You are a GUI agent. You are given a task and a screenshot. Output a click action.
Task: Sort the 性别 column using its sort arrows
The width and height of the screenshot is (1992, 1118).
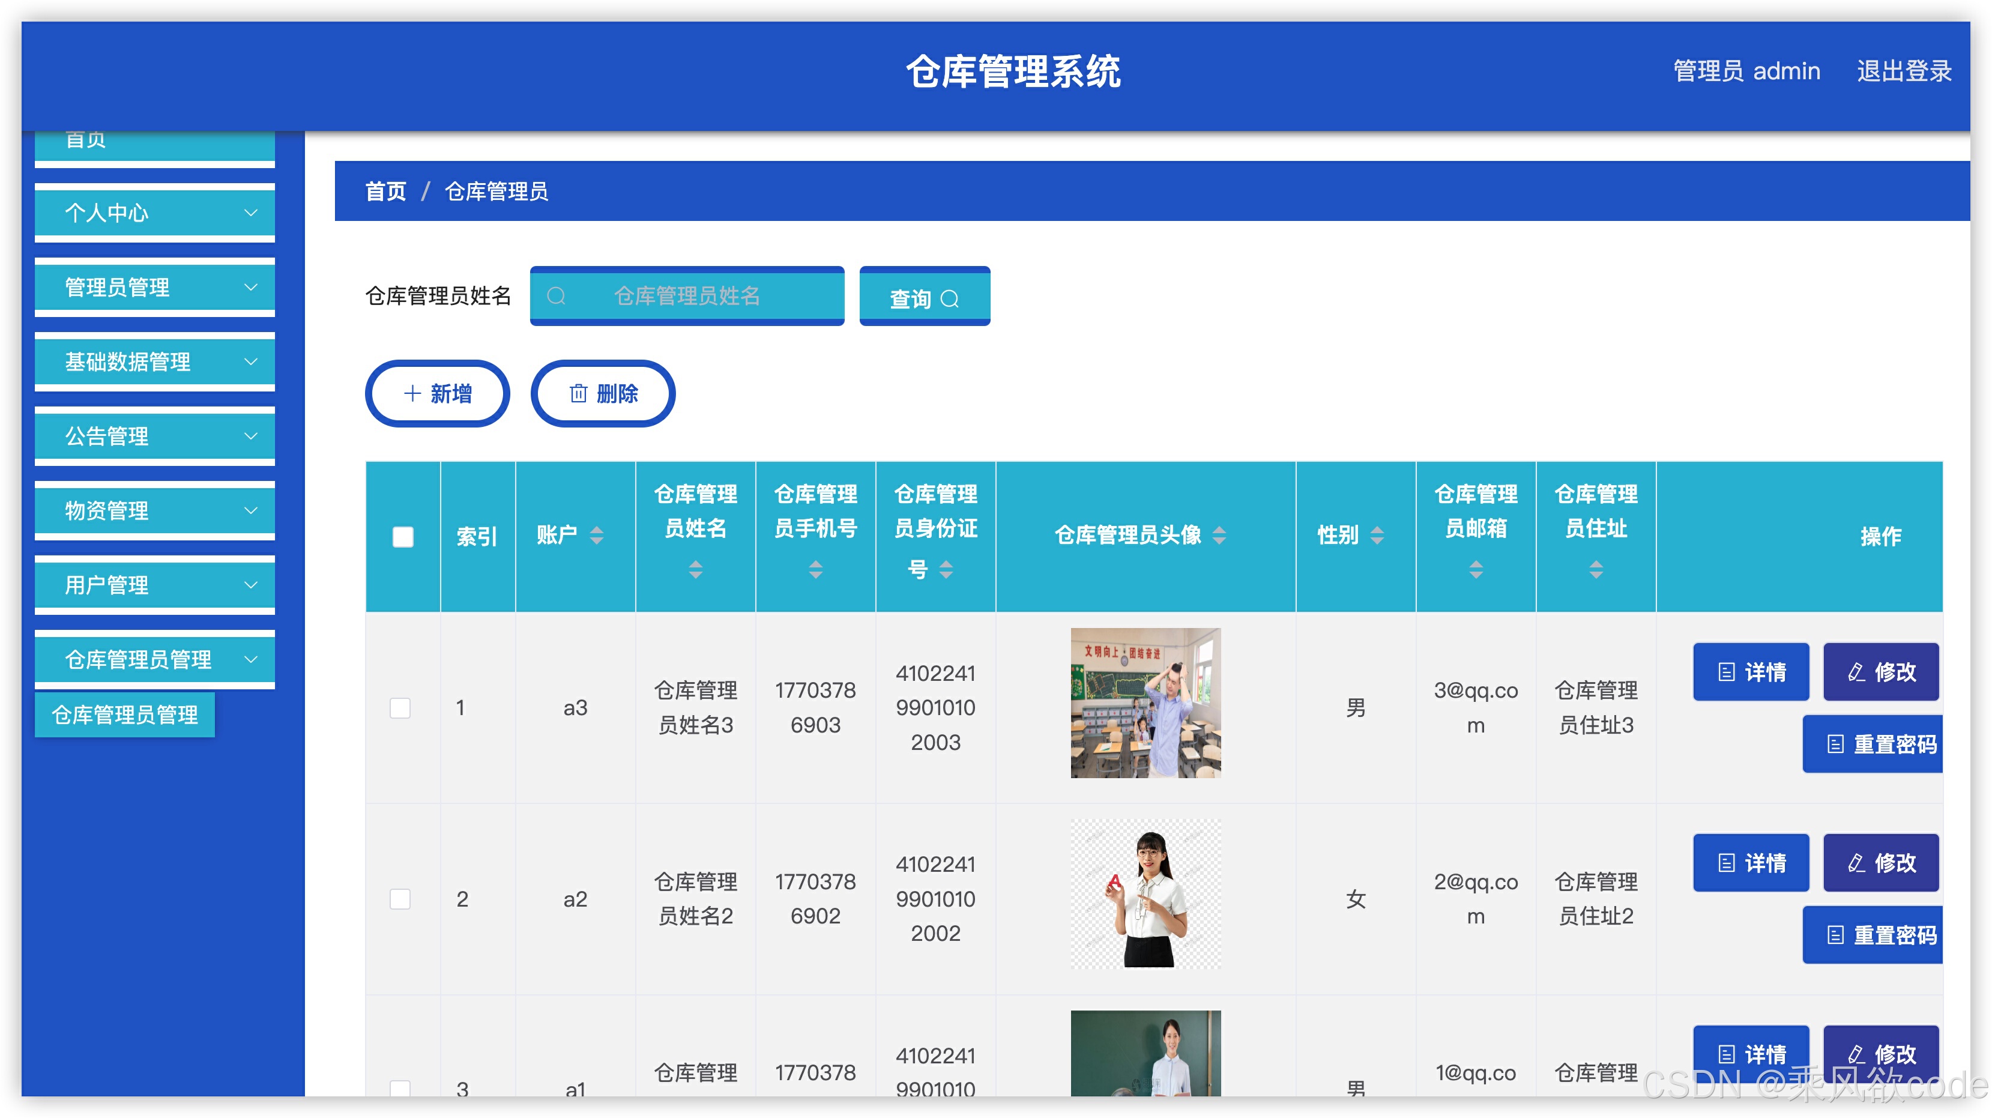point(1377,534)
